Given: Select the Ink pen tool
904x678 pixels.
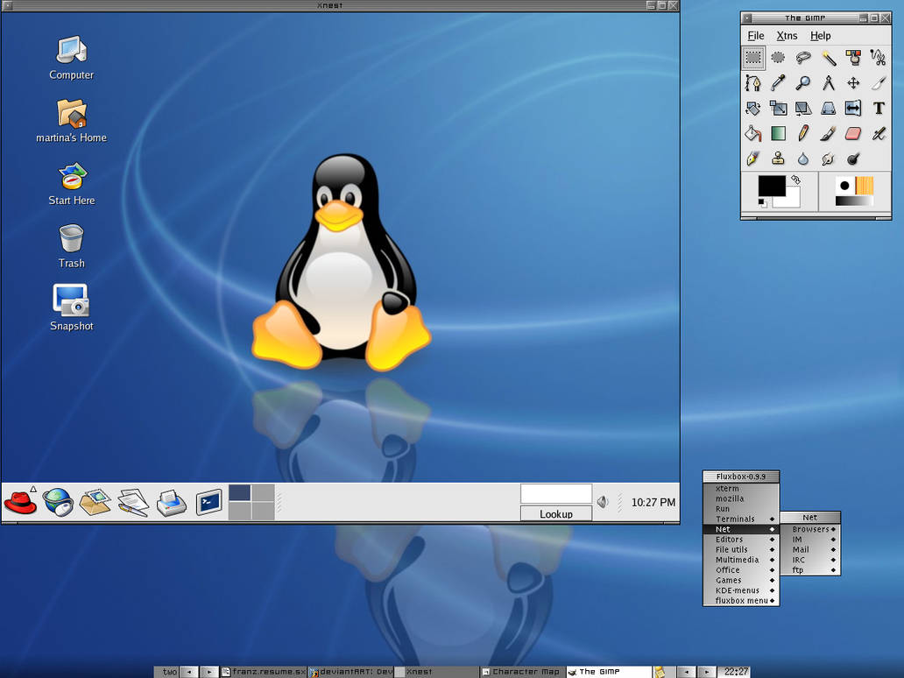Looking at the screenshot, I should (753, 159).
